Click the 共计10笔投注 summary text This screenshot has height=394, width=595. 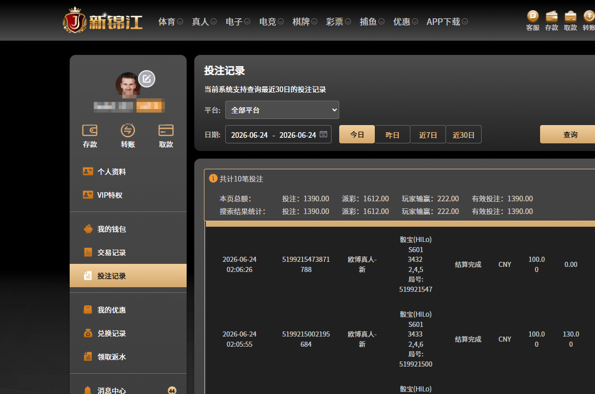(x=242, y=178)
